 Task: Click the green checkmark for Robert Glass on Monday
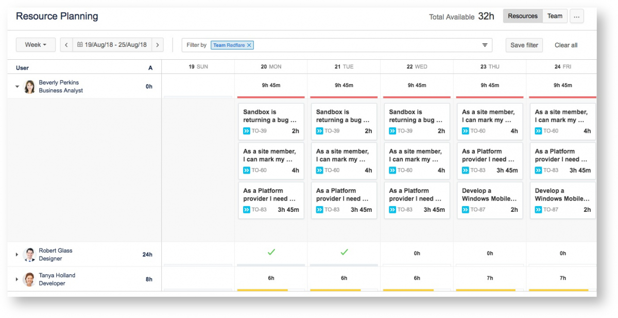[x=271, y=253]
